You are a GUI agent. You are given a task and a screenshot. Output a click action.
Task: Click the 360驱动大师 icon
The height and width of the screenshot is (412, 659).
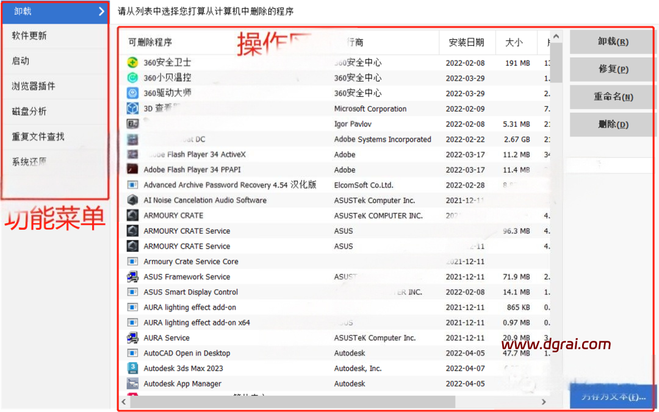click(x=132, y=93)
